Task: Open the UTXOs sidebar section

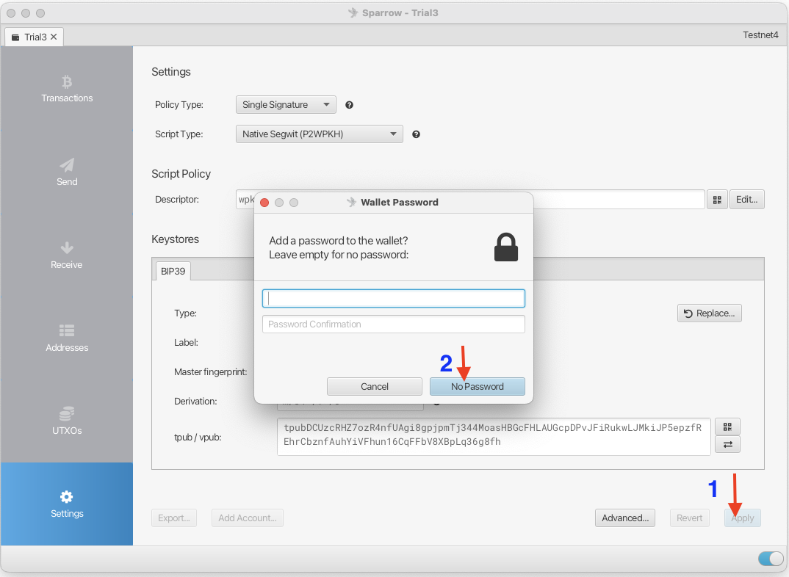Action: (x=67, y=421)
